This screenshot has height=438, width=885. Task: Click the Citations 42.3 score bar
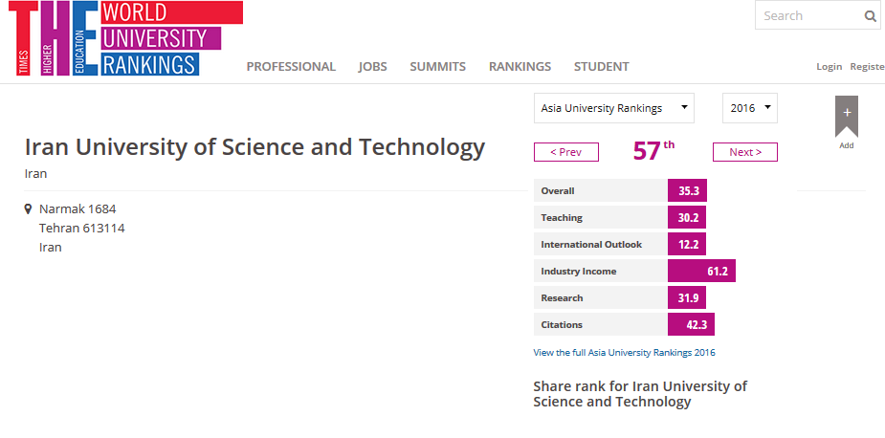click(x=692, y=324)
